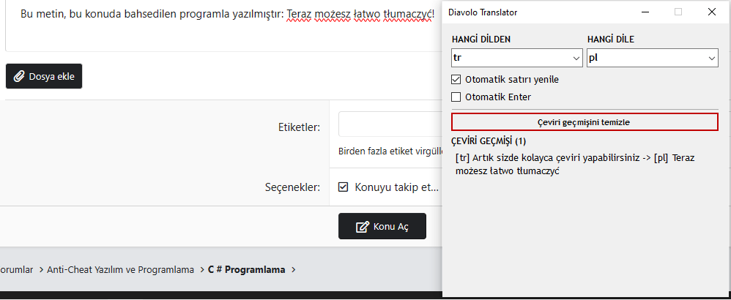Click 'Çeviri geçmişini temizle' button
The height and width of the screenshot is (300, 731).
[x=585, y=122]
